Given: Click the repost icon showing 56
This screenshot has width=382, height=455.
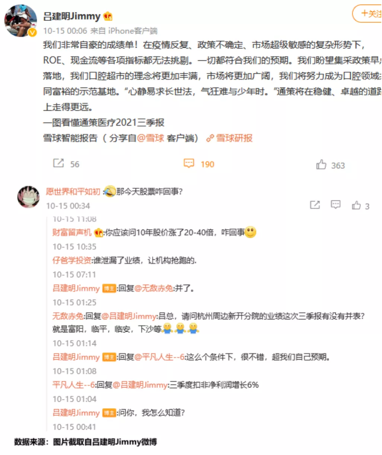Looking at the screenshot, I should 58,163.
